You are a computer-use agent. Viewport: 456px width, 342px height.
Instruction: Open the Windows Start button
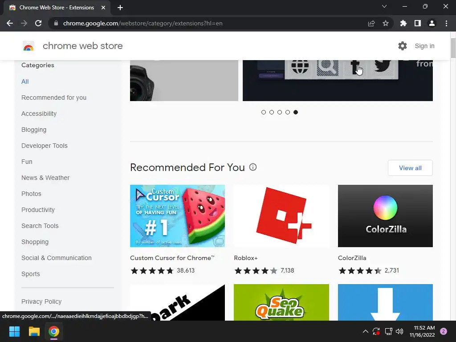(14, 331)
